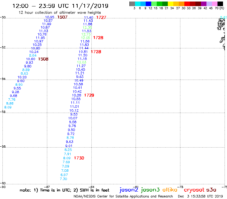This screenshot has height=199, width=227.
Task: Click the NOAA/NESDIS credit line
Action: click(x=123, y=197)
